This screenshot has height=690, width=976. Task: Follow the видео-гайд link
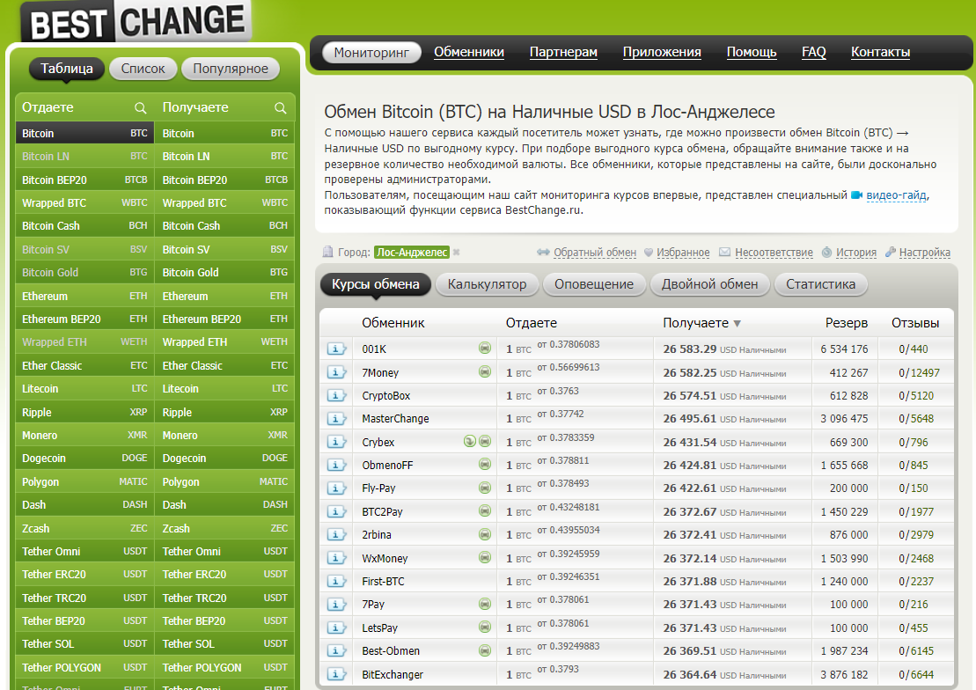[x=896, y=195]
